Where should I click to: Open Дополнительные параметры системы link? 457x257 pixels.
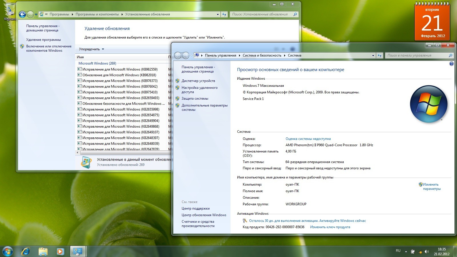coord(205,107)
